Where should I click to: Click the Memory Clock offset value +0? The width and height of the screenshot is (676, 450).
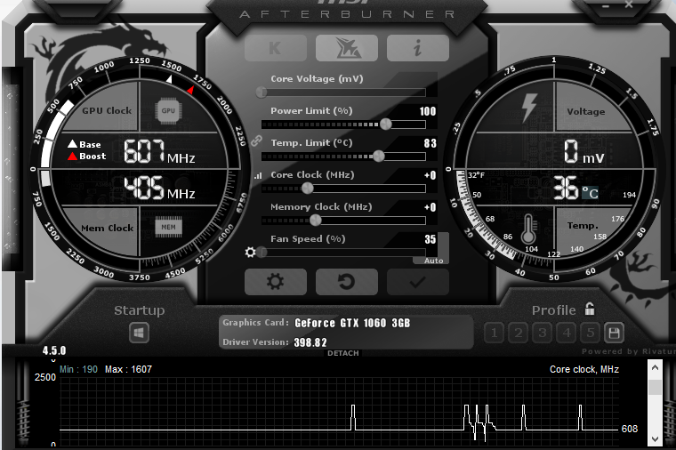click(430, 207)
